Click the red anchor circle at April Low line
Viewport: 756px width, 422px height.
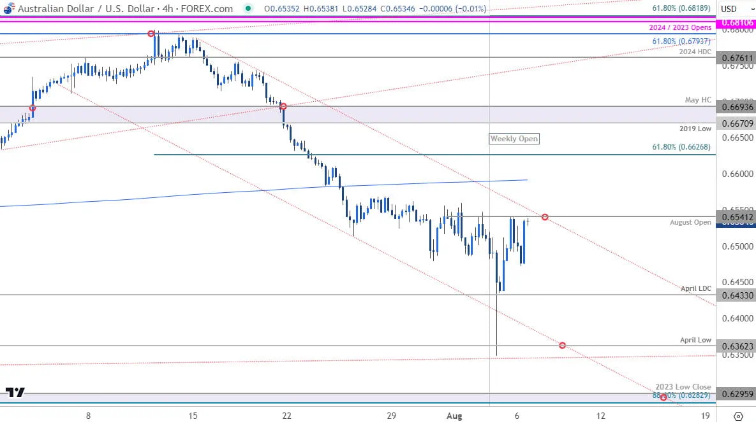(x=562, y=346)
